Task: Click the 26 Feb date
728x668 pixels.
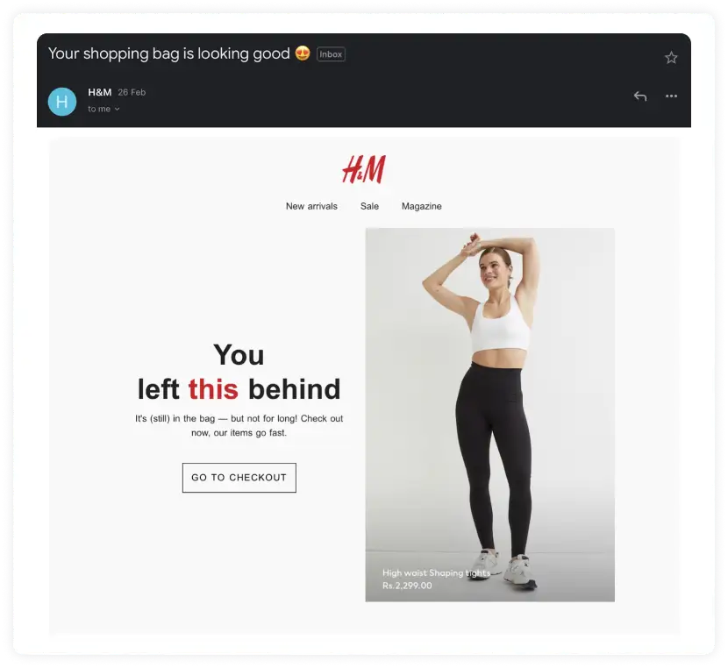Action: (132, 92)
